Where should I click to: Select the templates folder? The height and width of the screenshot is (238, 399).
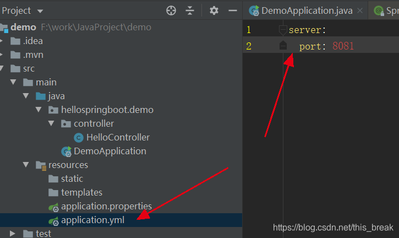(81, 192)
